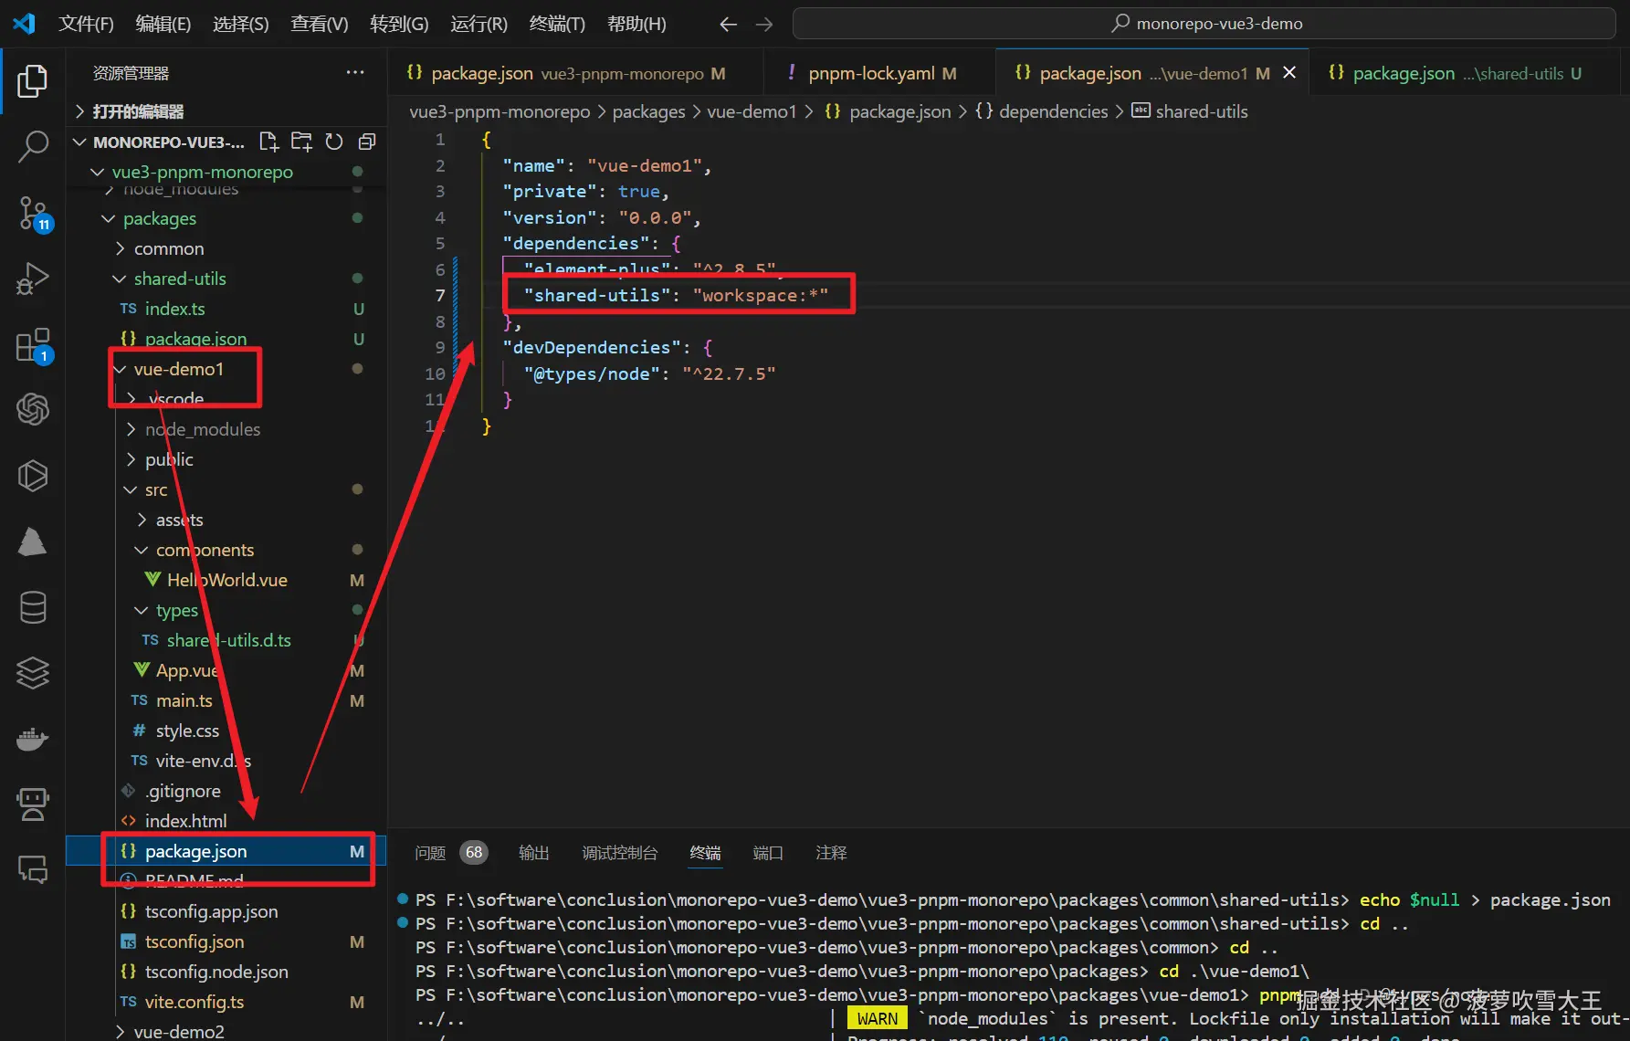Open the 编辑(E) menu
The image size is (1630, 1041).
(x=163, y=24)
